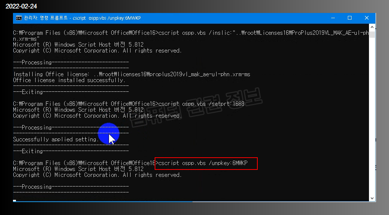Click the vertical scrollbar thumb
The width and height of the screenshot is (389, 215).
pos(372,34)
